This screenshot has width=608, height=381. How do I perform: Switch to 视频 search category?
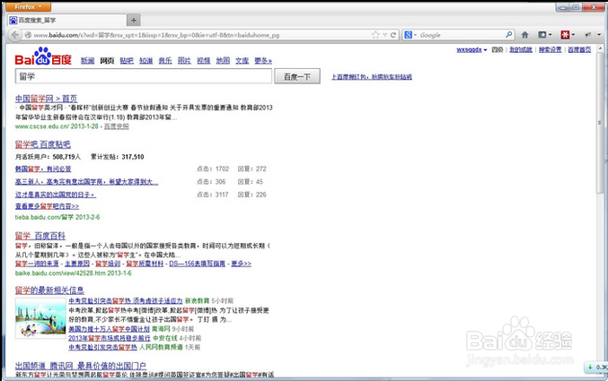(204, 60)
